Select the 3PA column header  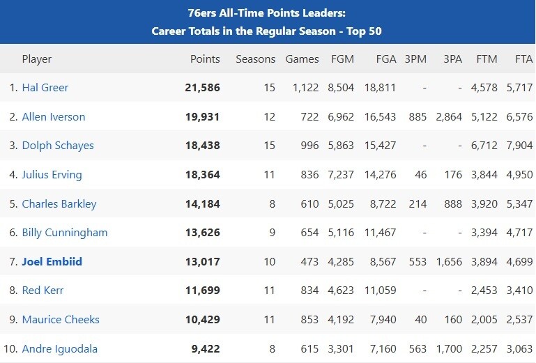pos(452,59)
